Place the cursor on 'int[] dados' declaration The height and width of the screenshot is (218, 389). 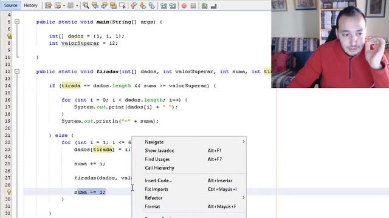[x=66, y=36]
